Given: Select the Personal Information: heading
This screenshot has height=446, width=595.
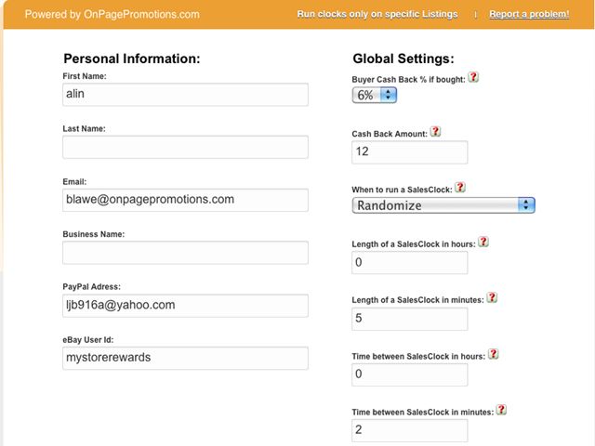Looking at the screenshot, I should coord(132,59).
